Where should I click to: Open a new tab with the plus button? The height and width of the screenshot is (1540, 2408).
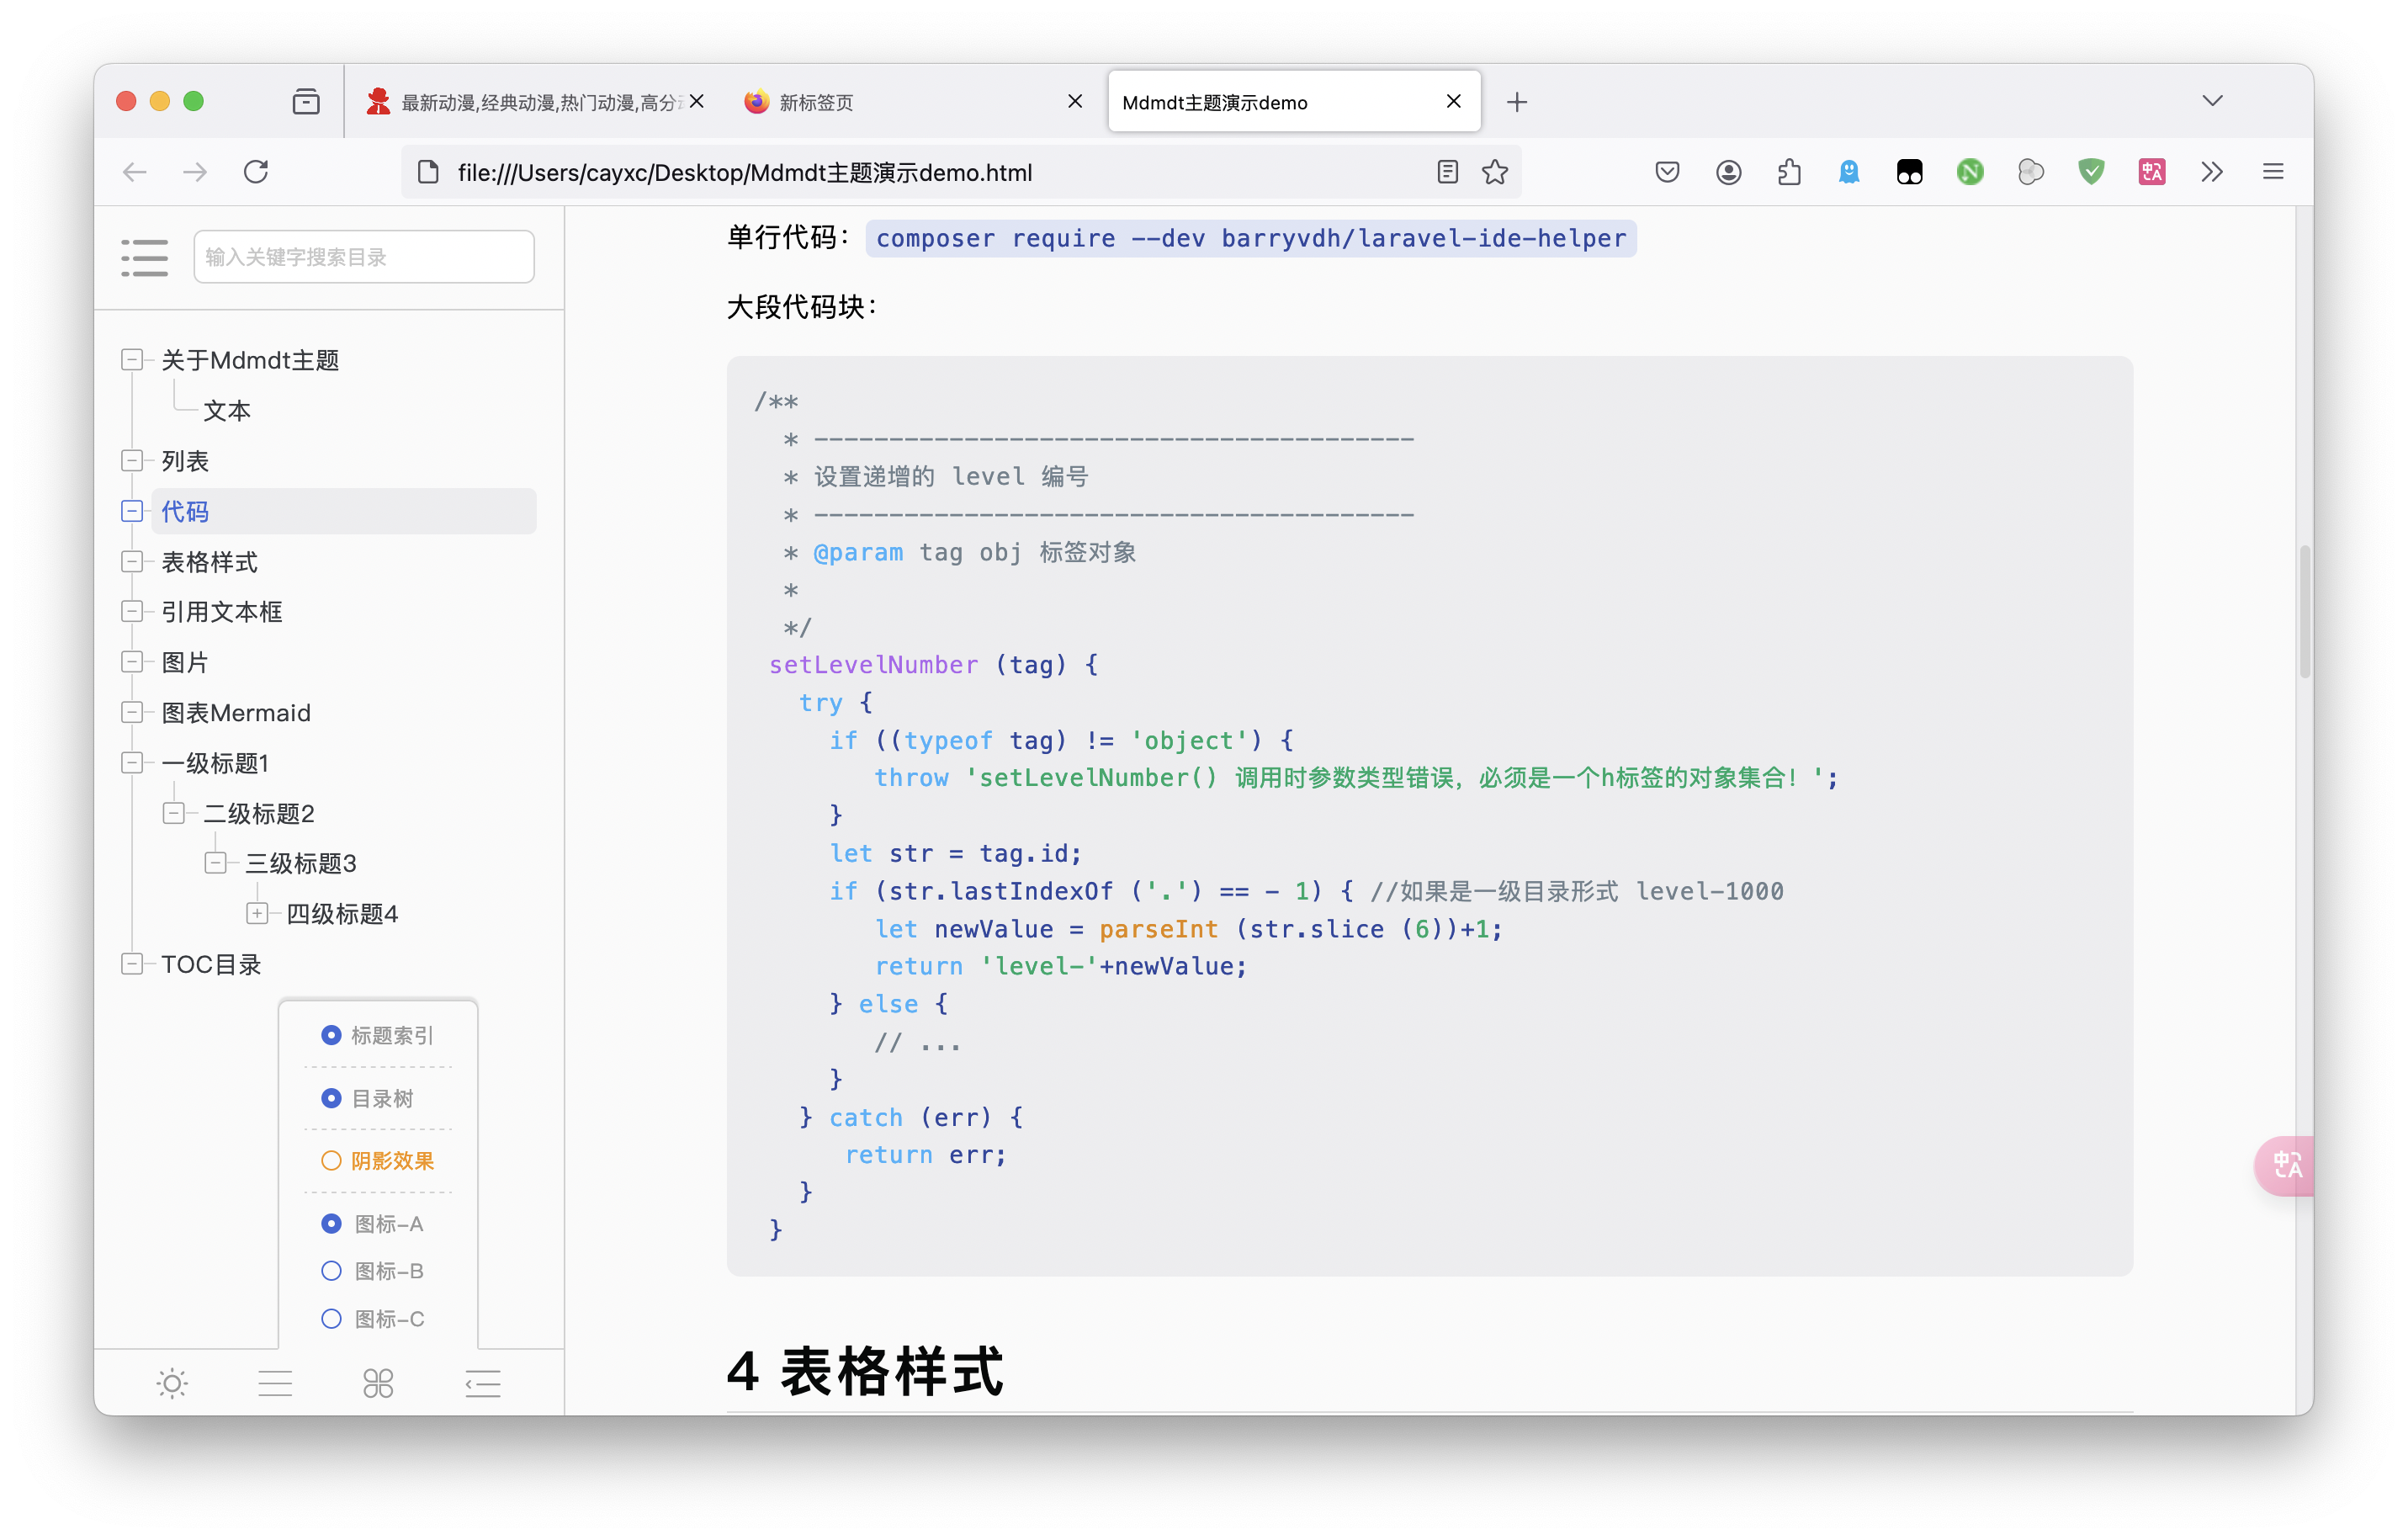[1517, 102]
